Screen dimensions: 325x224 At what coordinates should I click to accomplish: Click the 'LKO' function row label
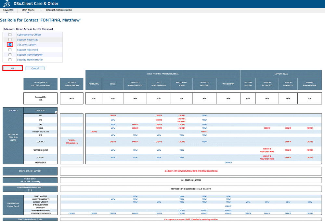coord(40,125)
